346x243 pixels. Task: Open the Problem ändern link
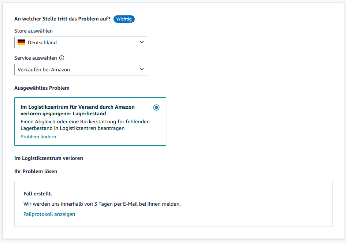tap(38, 137)
